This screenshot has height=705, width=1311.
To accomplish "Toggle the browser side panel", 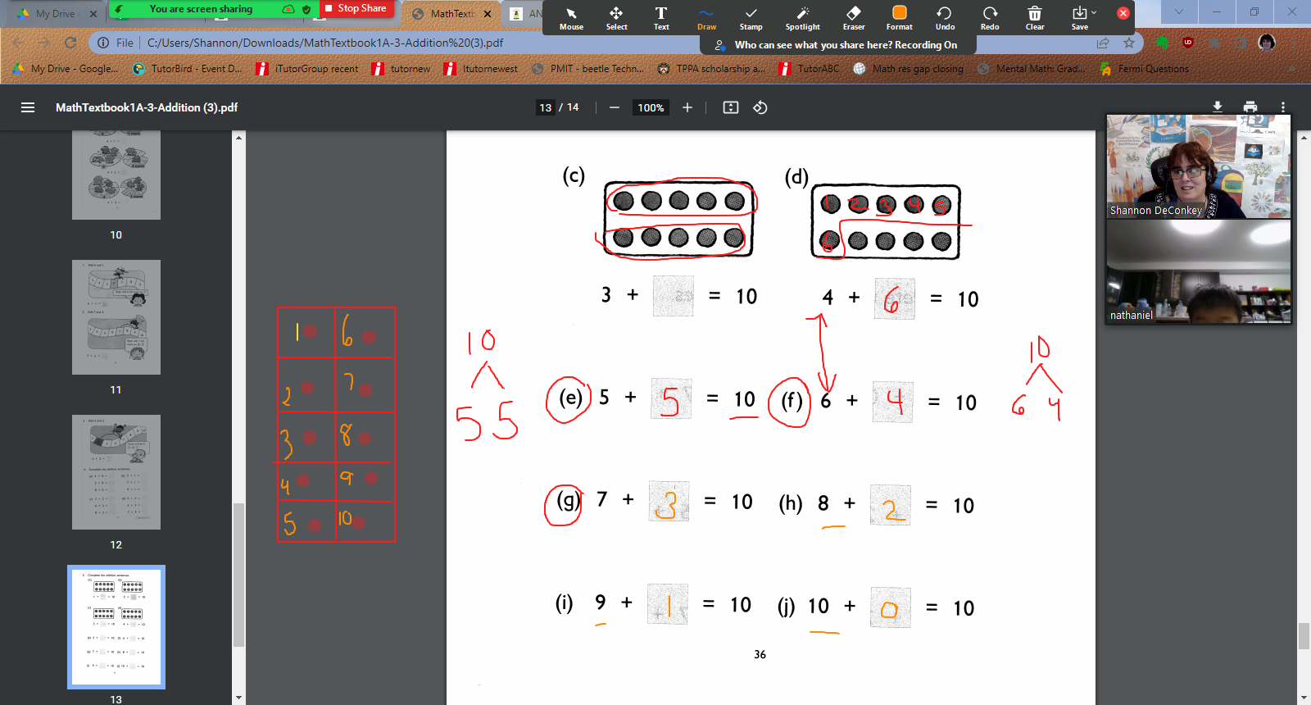I will pos(1241,43).
